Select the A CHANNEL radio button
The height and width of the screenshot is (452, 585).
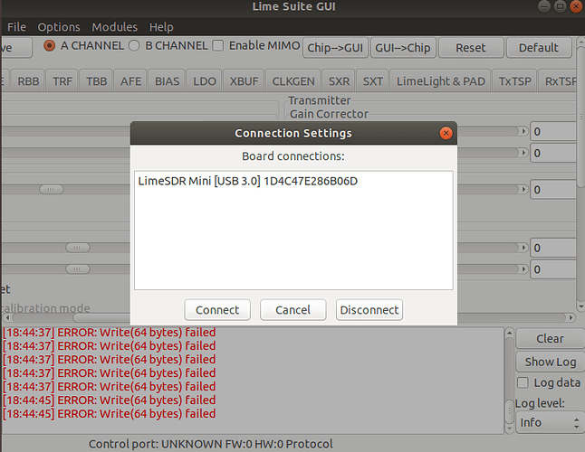pyautogui.click(x=49, y=45)
